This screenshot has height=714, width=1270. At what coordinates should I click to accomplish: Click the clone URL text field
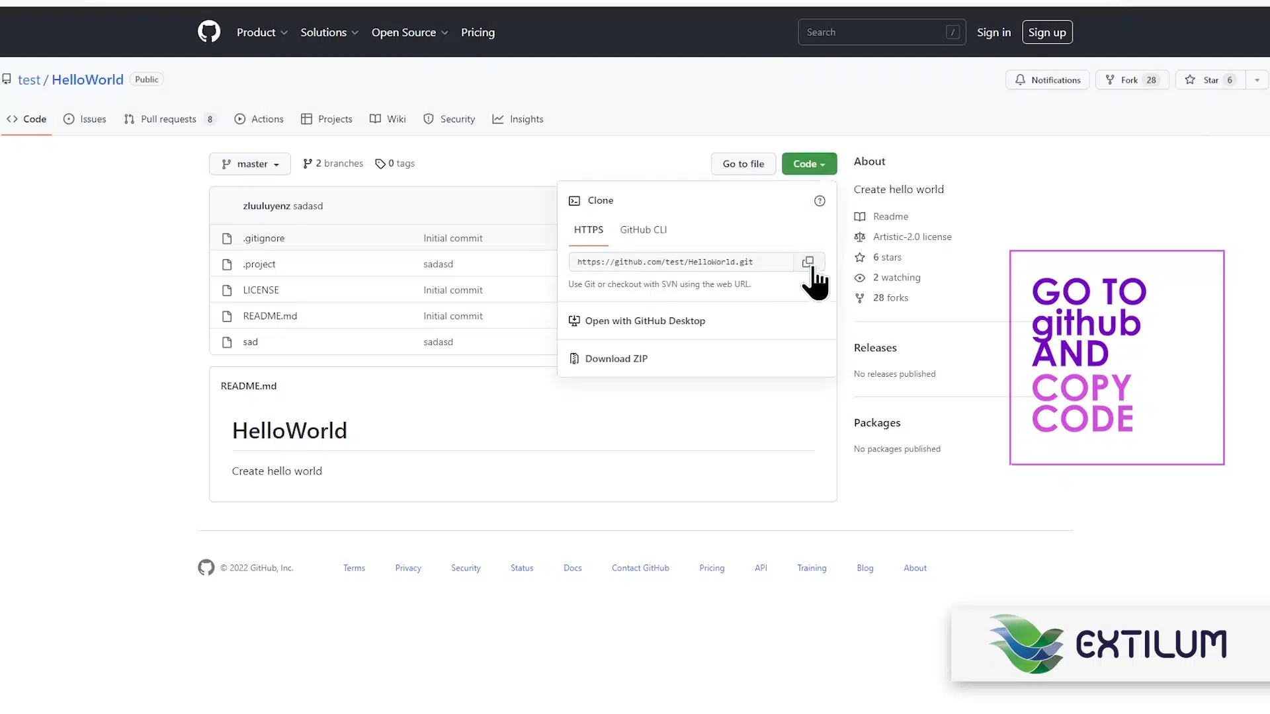point(681,262)
